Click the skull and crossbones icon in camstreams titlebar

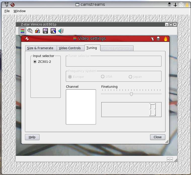coord(169,5)
